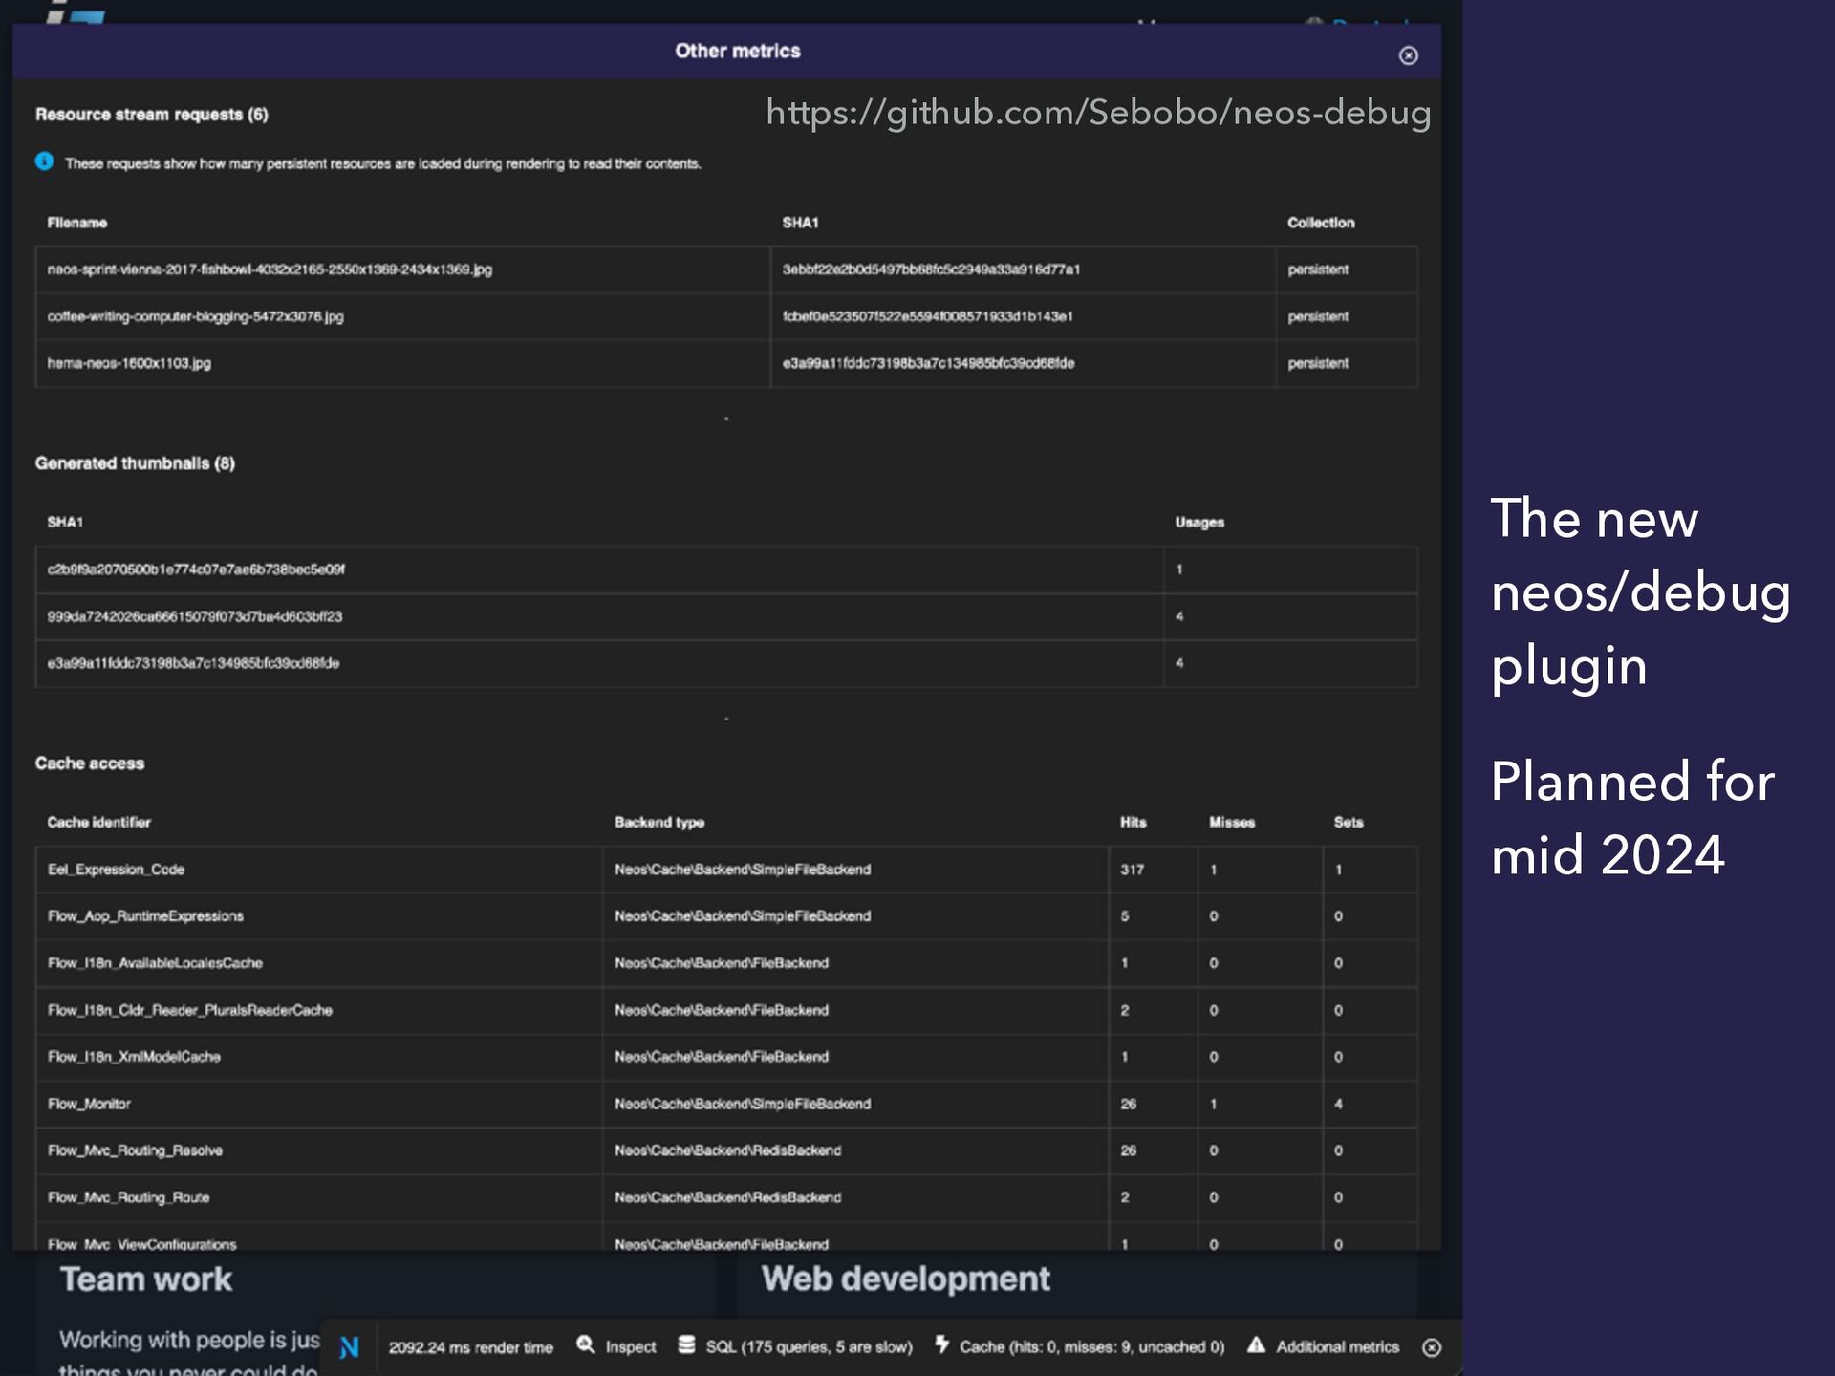Open Additional metrics in debug bar
This screenshot has width=1835, height=1376.
coord(1323,1346)
